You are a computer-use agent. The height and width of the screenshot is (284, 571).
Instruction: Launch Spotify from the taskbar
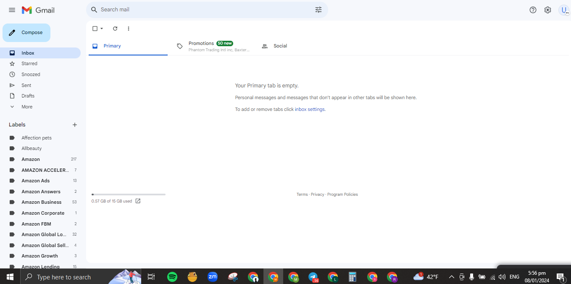(172, 277)
